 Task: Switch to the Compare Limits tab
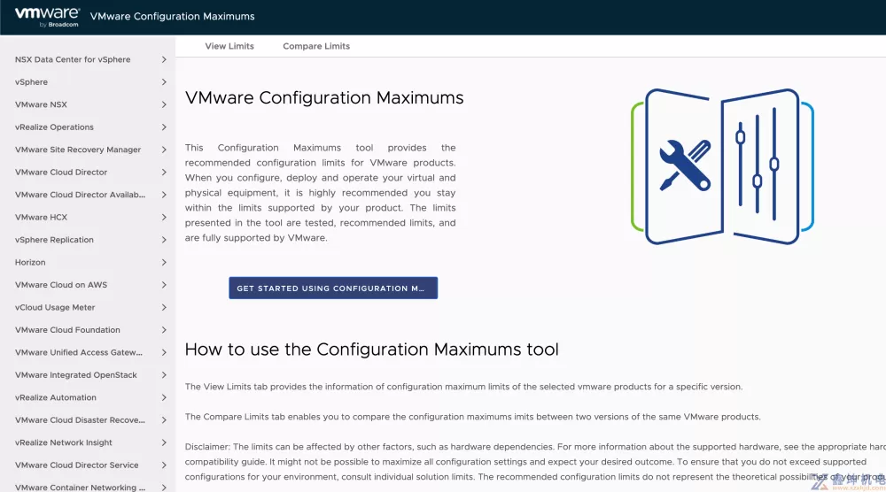click(316, 46)
